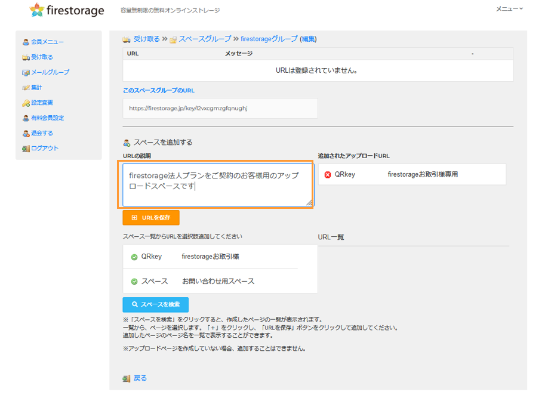The width and height of the screenshot is (554, 398).
Task: Click the 戻る link at the bottom
Action: (x=140, y=378)
